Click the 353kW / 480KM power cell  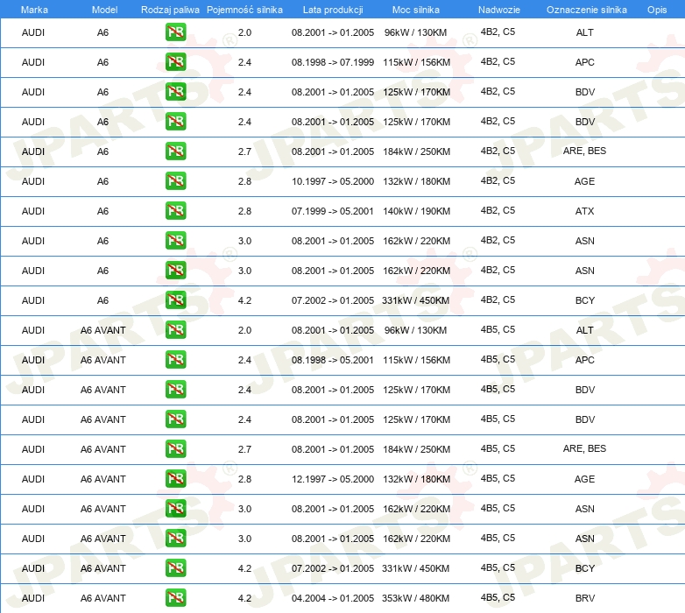[x=416, y=598]
